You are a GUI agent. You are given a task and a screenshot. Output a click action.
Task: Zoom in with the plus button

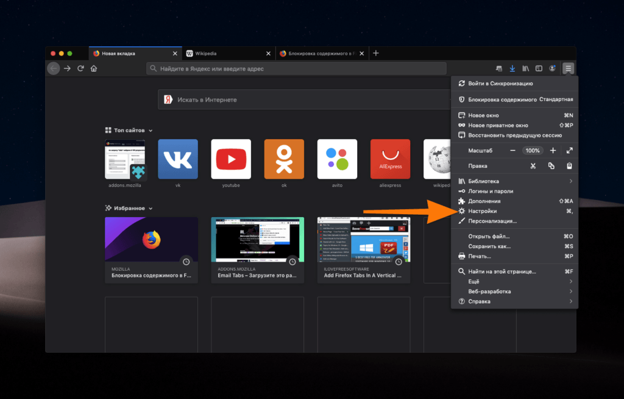tap(553, 150)
